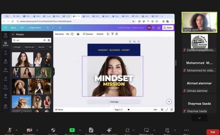
Task: Open Text tab in Canva sidebar
Action: (5, 53)
